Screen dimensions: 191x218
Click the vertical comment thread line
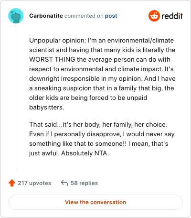point(16,98)
